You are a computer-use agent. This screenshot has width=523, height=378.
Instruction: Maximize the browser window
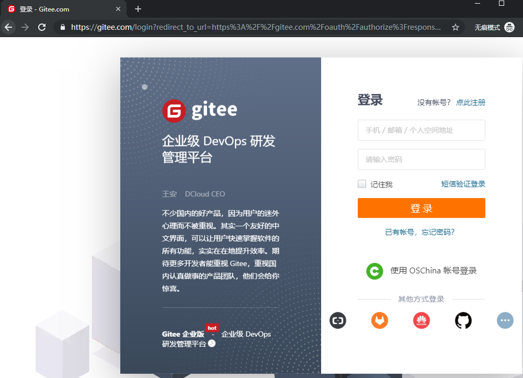[502, 3]
